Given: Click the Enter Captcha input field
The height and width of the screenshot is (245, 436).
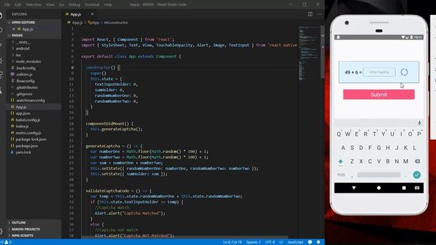Looking at the screenshot, I should tap(379, 72).
